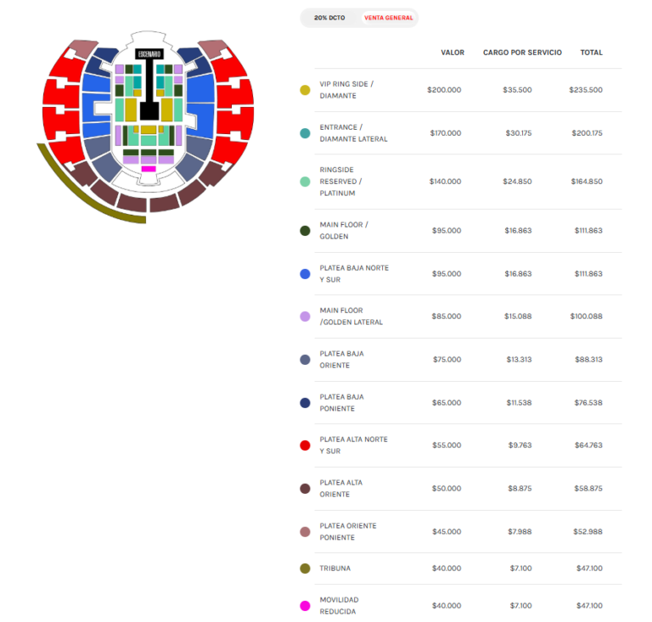Click the Cargo por Servicio column header

click(522, 53)
